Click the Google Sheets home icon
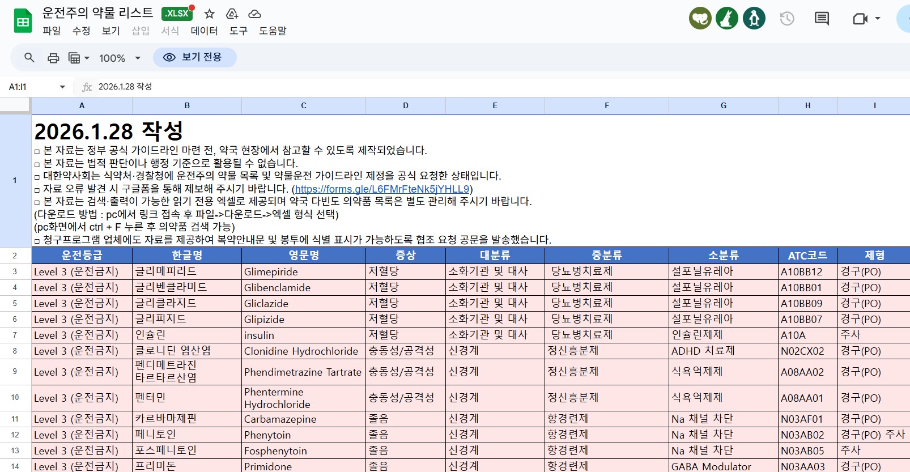The height and width of the screenshot is (472, 910). pos(23,22)
